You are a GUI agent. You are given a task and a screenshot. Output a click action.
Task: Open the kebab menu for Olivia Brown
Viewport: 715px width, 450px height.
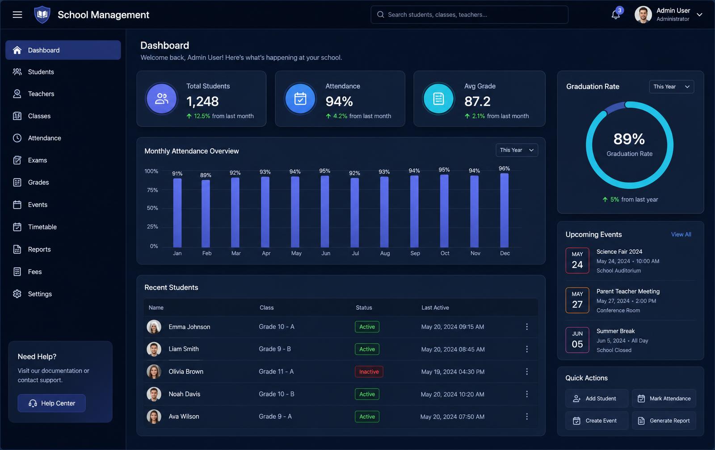[527, 371]
